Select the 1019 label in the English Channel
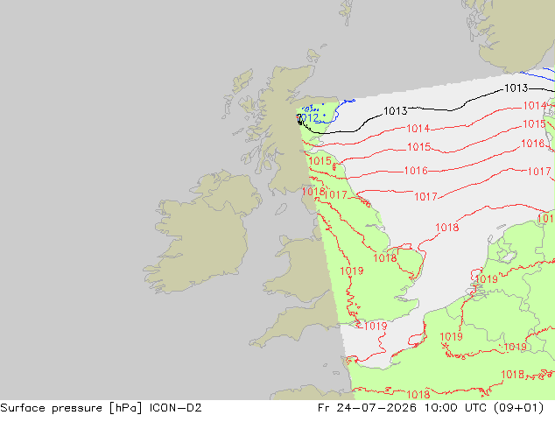This screenshot has height=429, width=555. [x=376, y=326]
